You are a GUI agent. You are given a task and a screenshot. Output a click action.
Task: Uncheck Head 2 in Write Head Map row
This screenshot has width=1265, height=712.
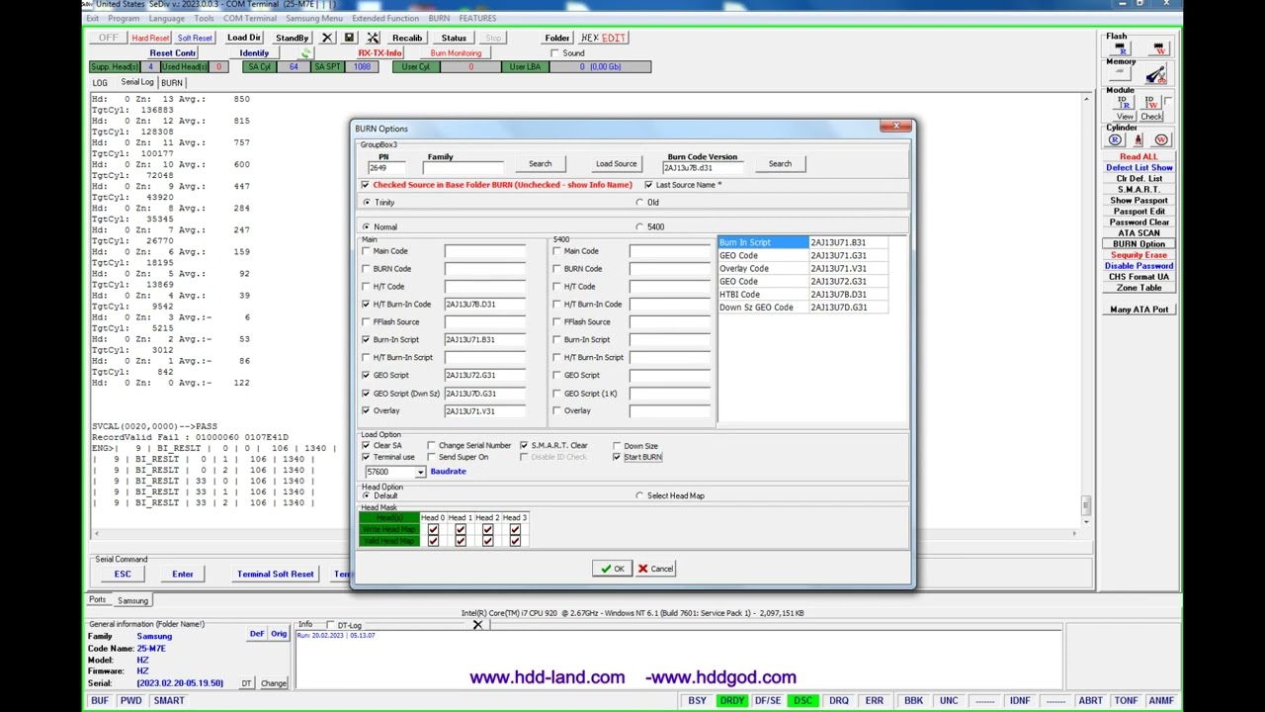click(487, 530)
